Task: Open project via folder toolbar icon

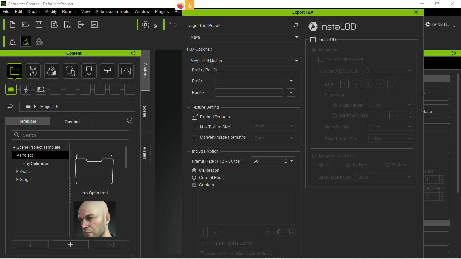Action: click(26, 24)
